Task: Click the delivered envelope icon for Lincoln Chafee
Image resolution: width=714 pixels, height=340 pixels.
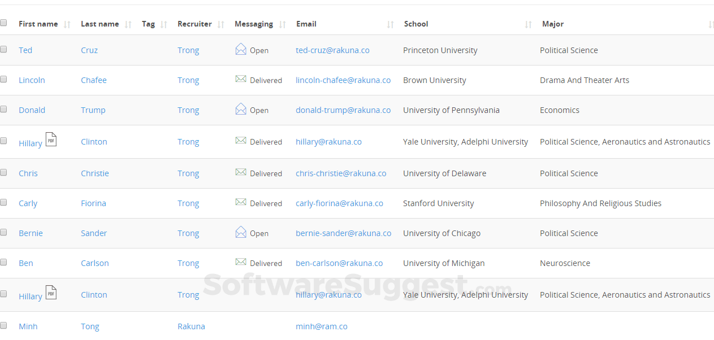Action: tap(241, 79)
